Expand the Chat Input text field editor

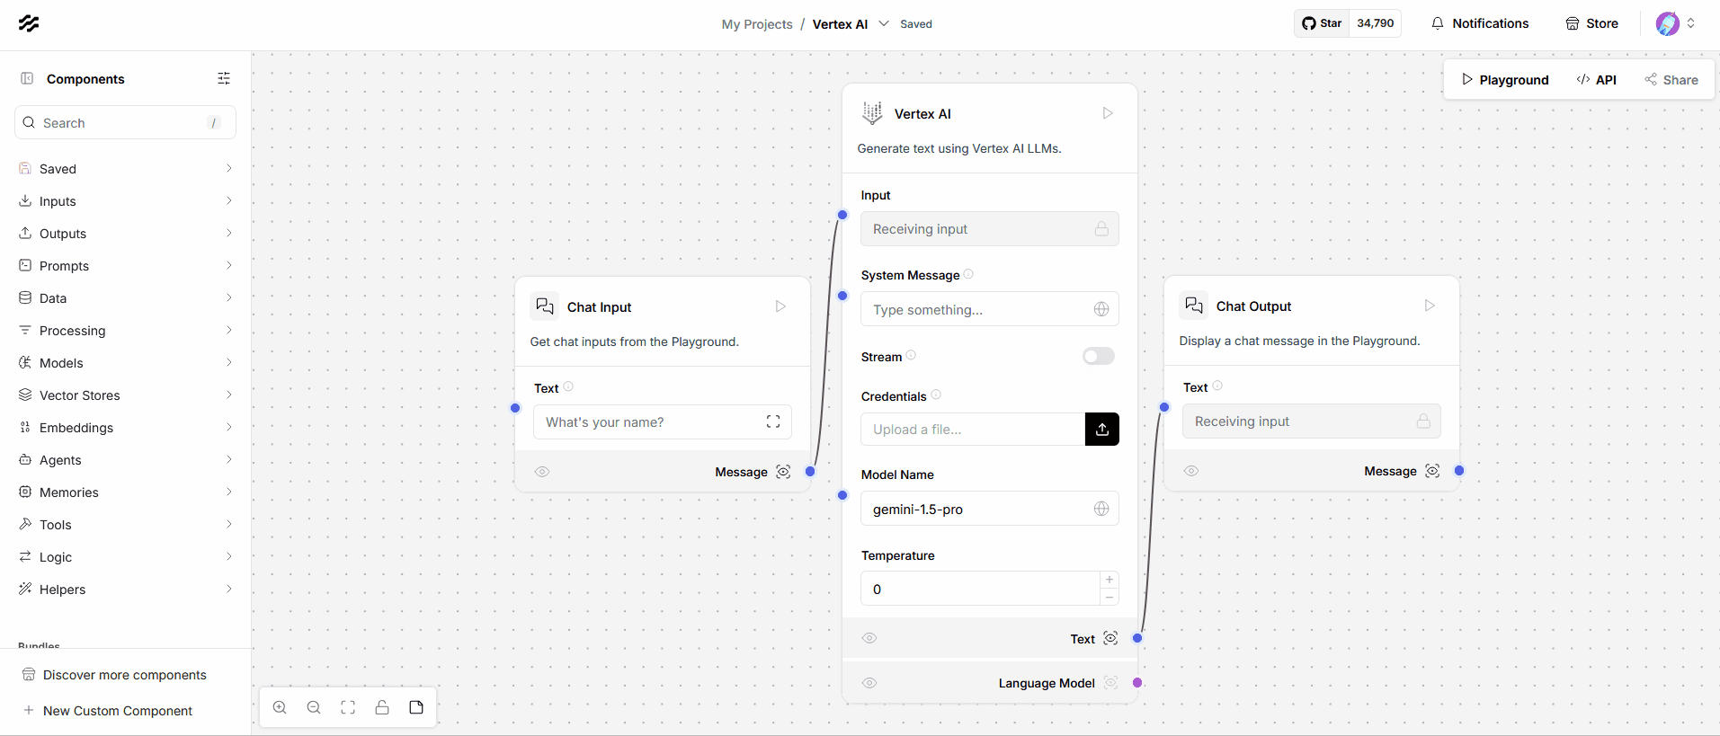[772, 421]
